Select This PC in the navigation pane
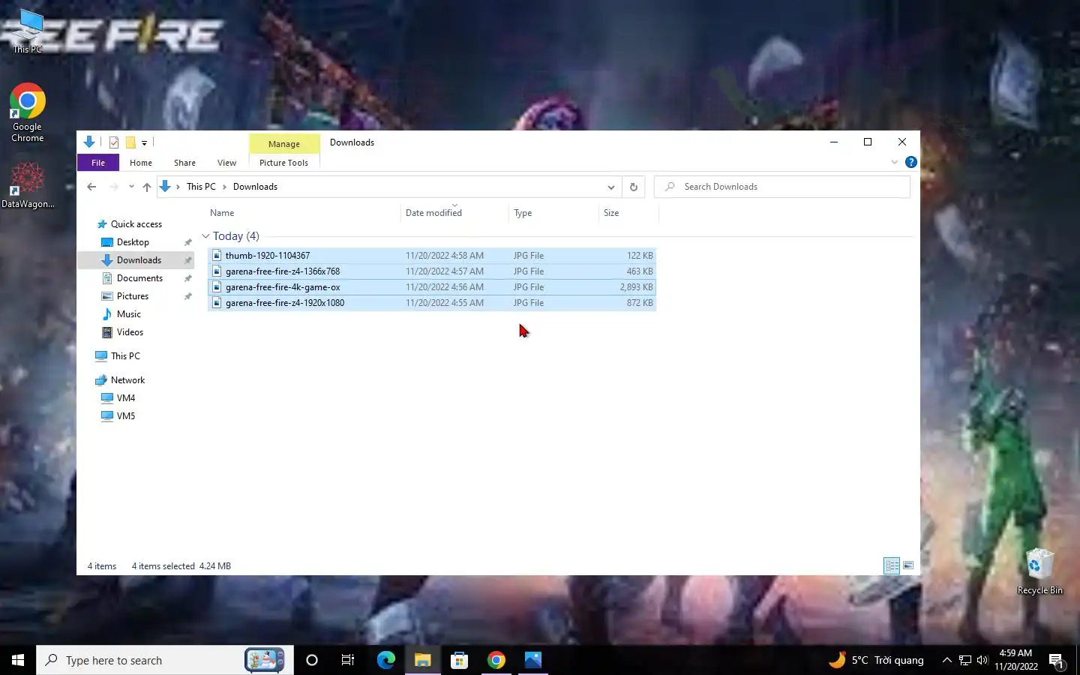The width and height of the screenshot is (1080, 675). click(x=125, y=356)
